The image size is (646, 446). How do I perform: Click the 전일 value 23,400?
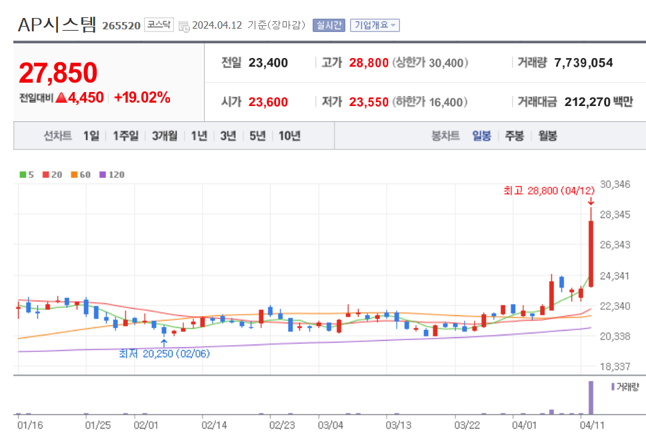(x=268, y=63)
